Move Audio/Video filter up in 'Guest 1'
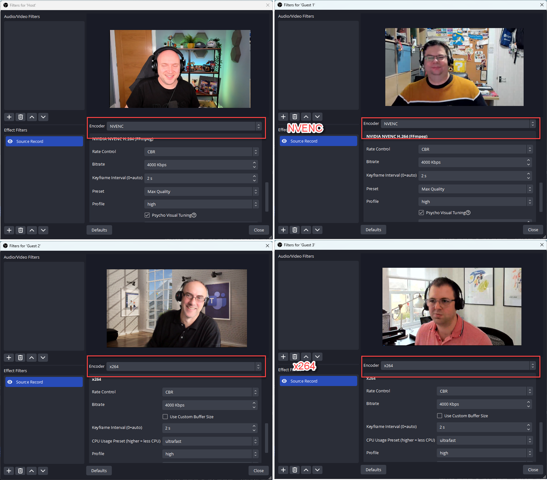Image resolution: width=547 pixels, height=480 pixels. [x=306, y=116]
